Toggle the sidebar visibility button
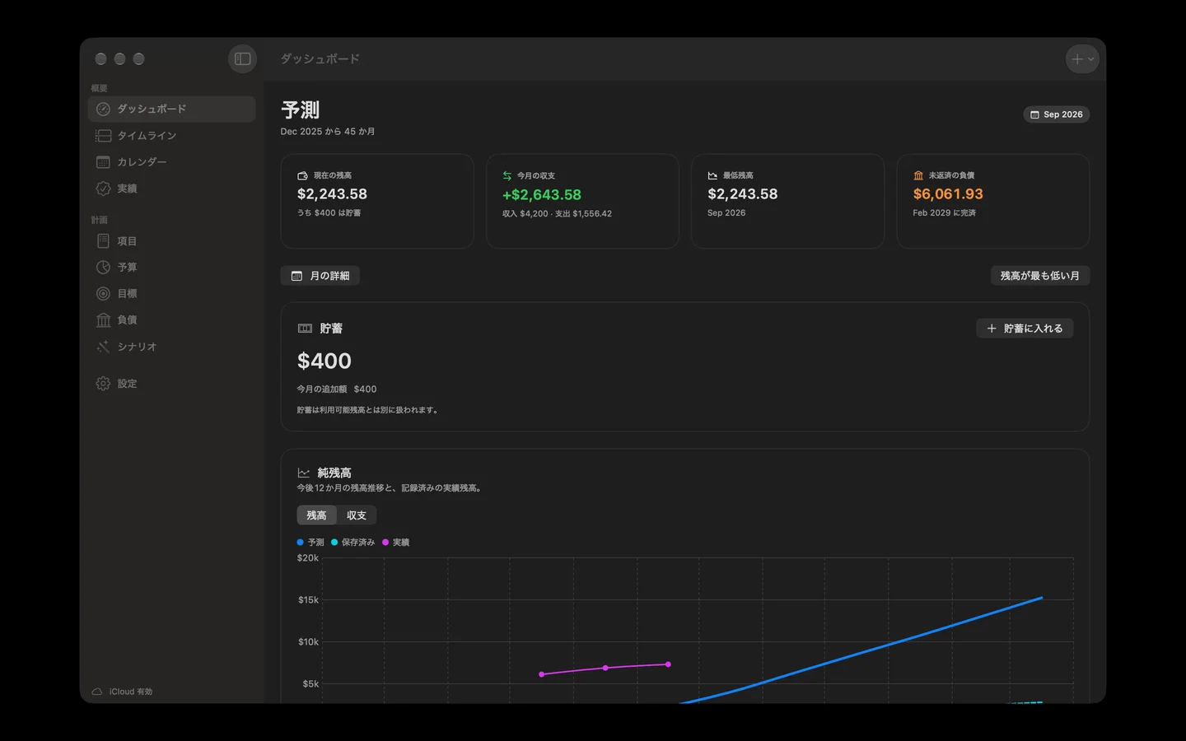Screen dimensions: 1186x741 coord(242,59)
